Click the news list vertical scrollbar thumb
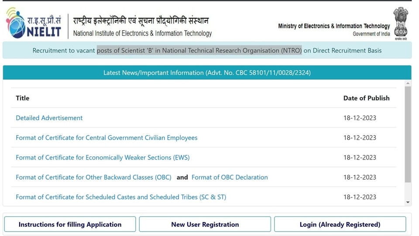The height and width of the screenshot is (236, 419). (x=408, y=134)
